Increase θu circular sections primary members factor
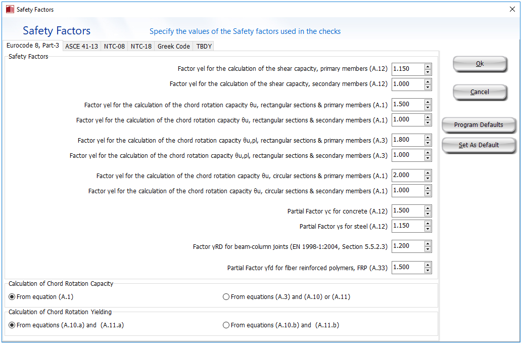The height and width of the screenshot is (344, 522). click(428, 173)
